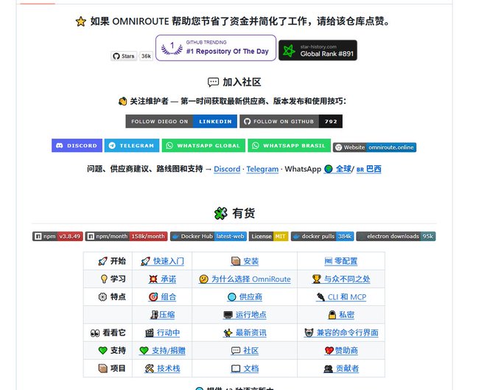The image size is (501, 390).
Task: Follow Diego on LinkedIn badge
Action: (181, 121)
